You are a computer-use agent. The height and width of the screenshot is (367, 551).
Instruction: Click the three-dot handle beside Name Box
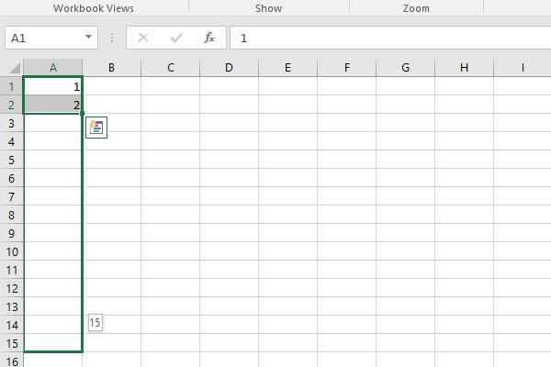pos(112,39)
